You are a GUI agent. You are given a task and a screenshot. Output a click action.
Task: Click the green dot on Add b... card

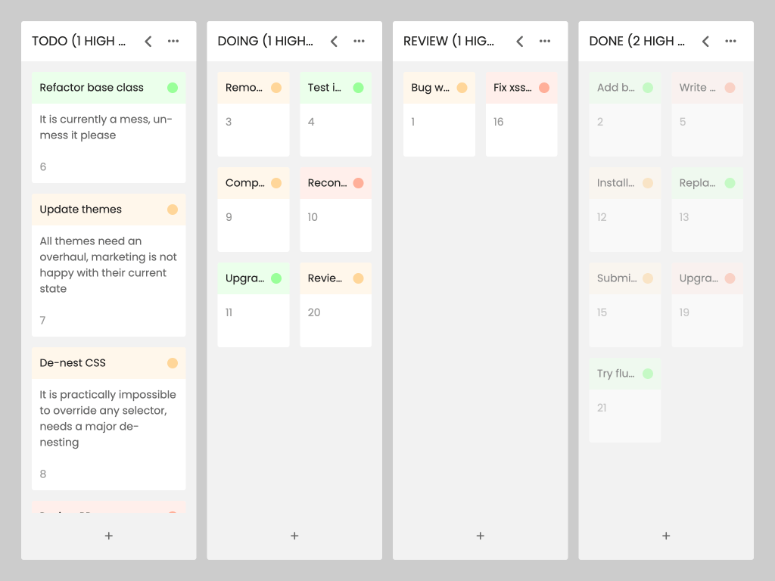pyautogui.click(x=648, y=88)
